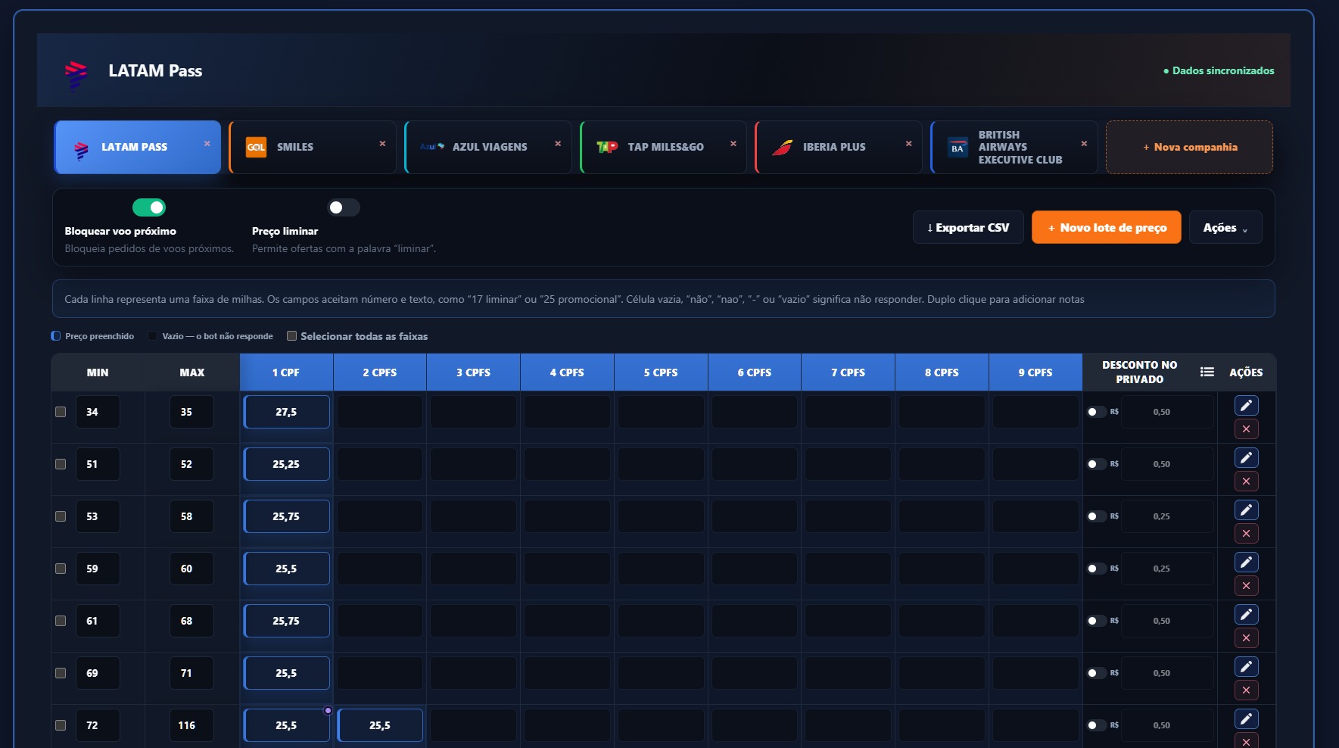Viewport: 1339px width, 748px height.
Task: Edit the MIN value 59 field
Action: point(98,569)
